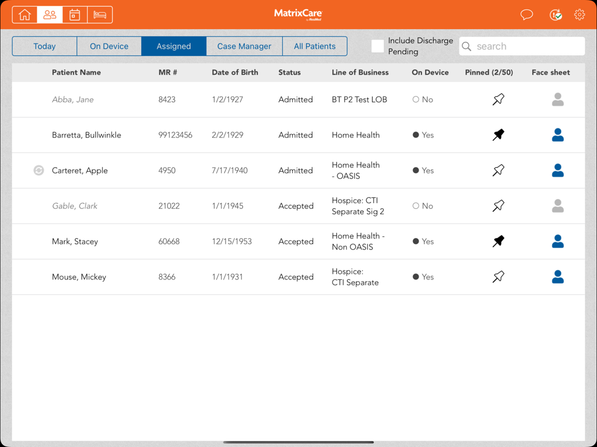Switch to the Today tab
Screen dimensions: 597x447
pos(44,45)
